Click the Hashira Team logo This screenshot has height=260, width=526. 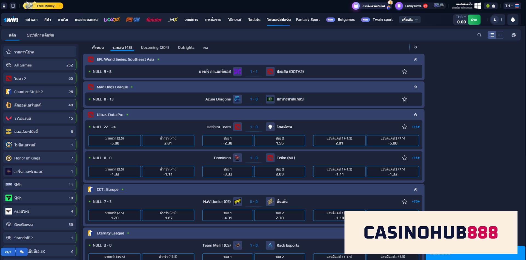point(238,127)
